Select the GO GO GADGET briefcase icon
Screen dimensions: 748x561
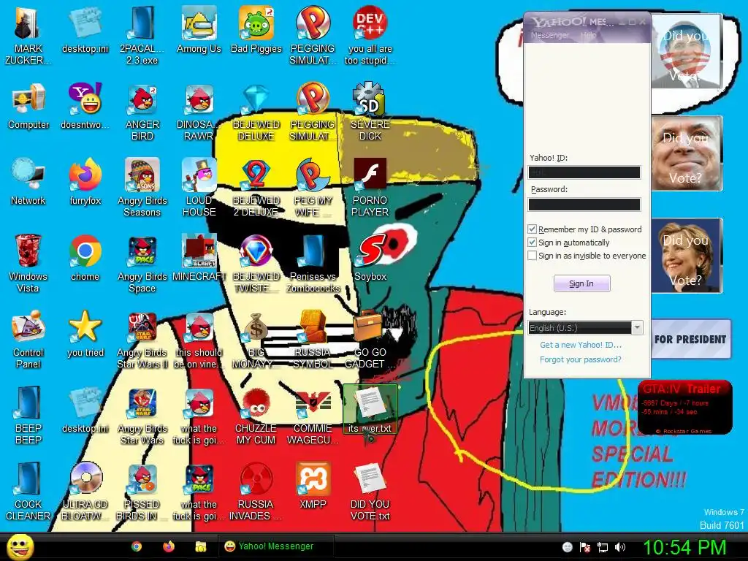[370, 340]
